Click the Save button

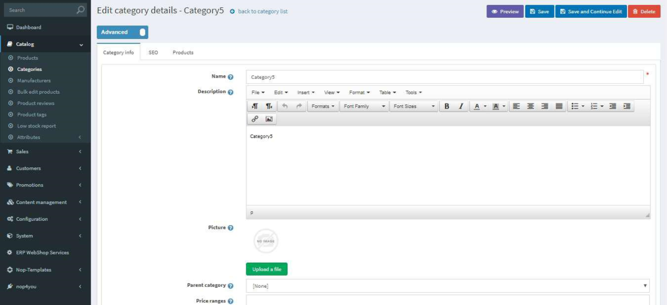(x=540, y=12)
